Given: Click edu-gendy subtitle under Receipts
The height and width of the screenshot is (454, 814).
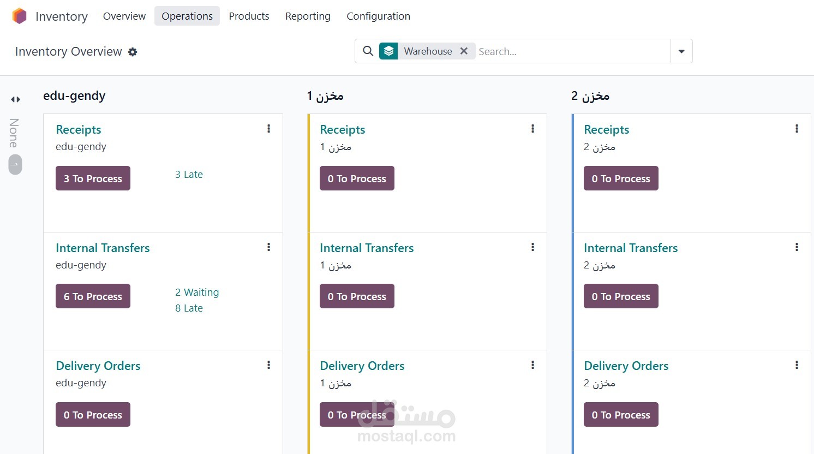Looking at the screenshot, I should pos(81,147).
